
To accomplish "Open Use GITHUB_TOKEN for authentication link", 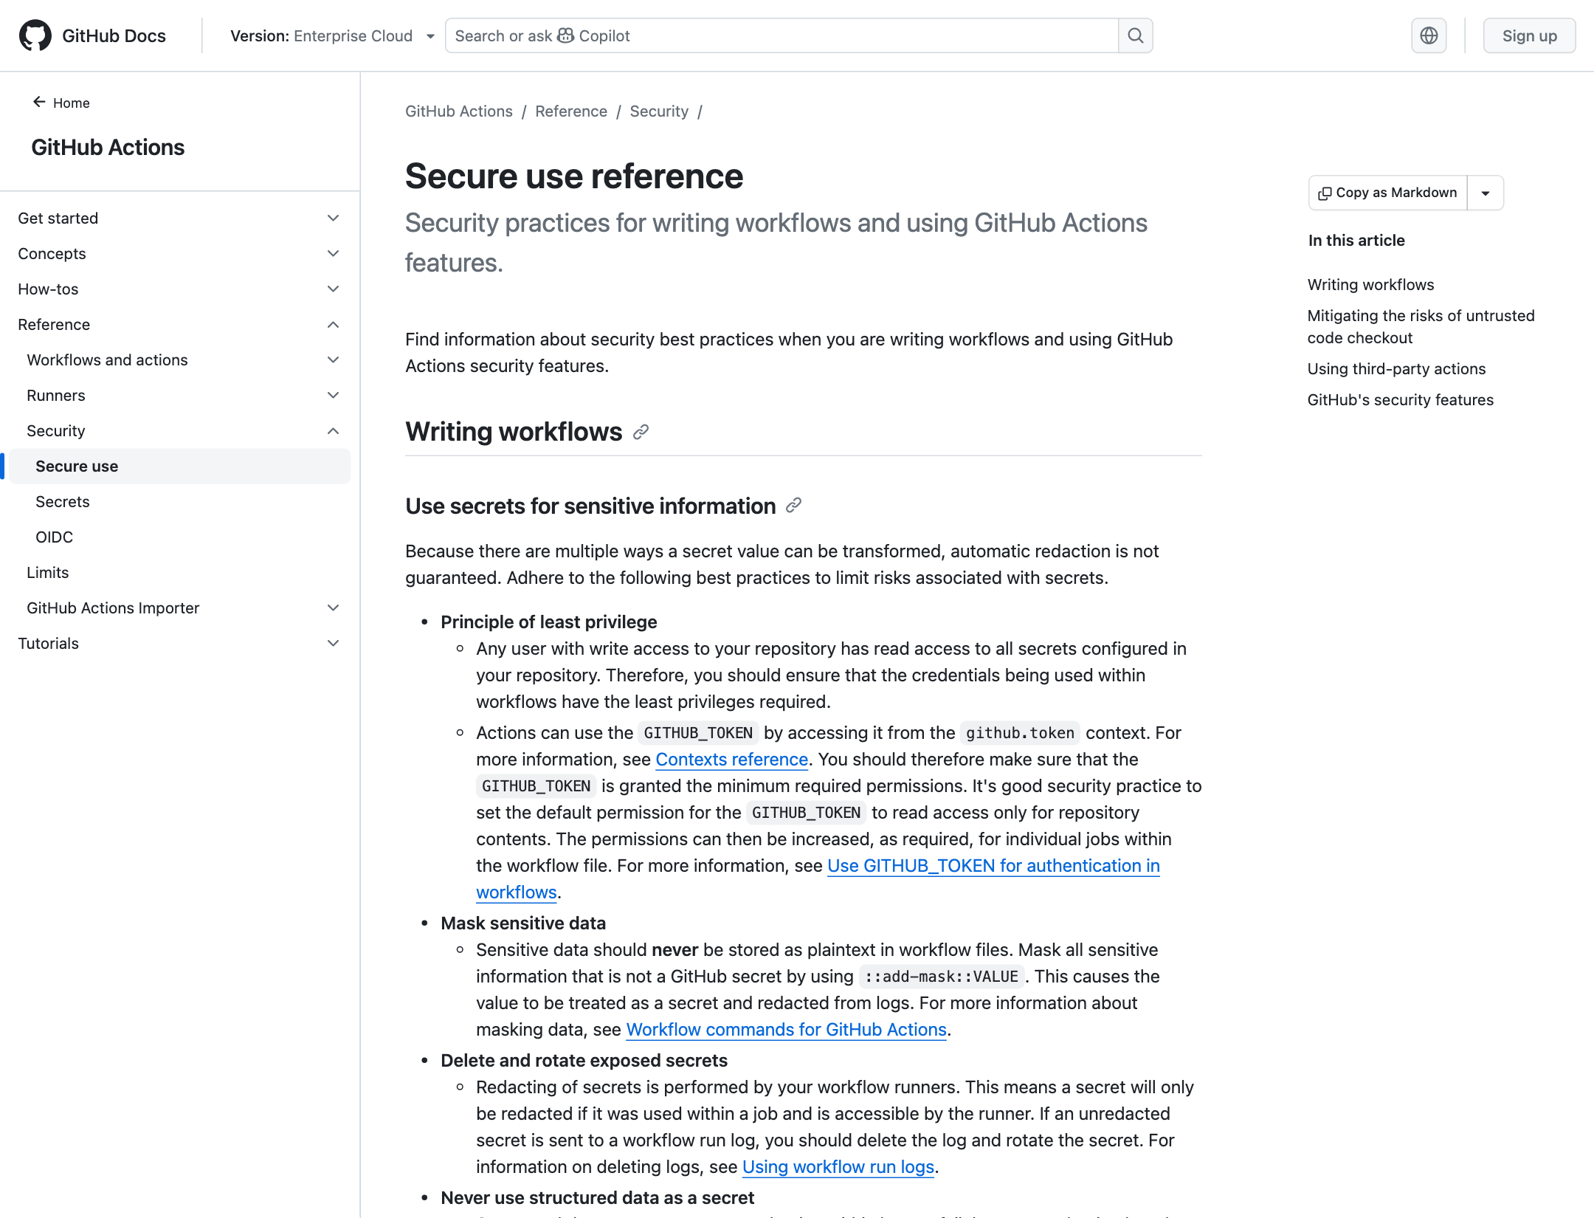I will click(993, 866).
